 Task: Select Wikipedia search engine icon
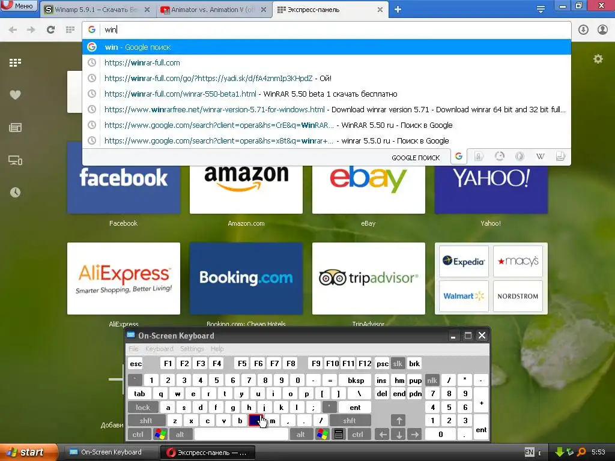point(540,157)
